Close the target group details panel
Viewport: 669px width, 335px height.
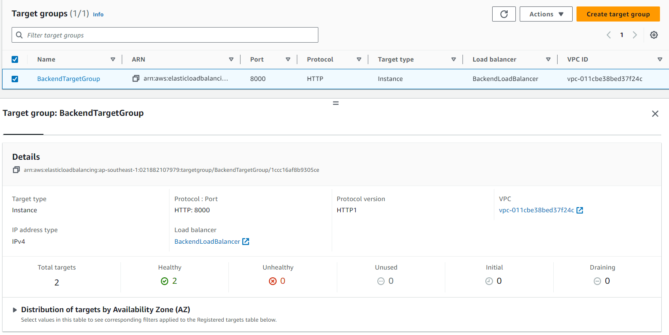(x=655, y=114)
